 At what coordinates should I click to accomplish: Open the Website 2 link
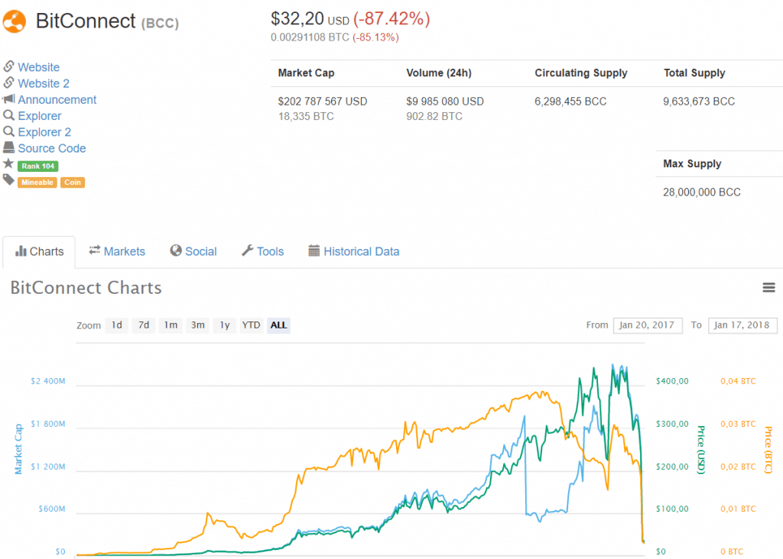pos(44,83)
